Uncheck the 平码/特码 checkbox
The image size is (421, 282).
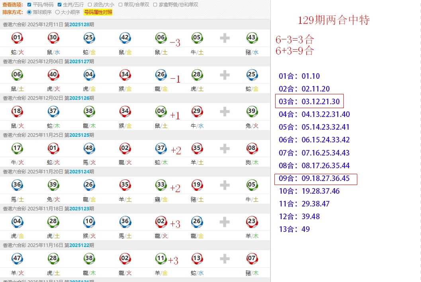tap(29, 5)
